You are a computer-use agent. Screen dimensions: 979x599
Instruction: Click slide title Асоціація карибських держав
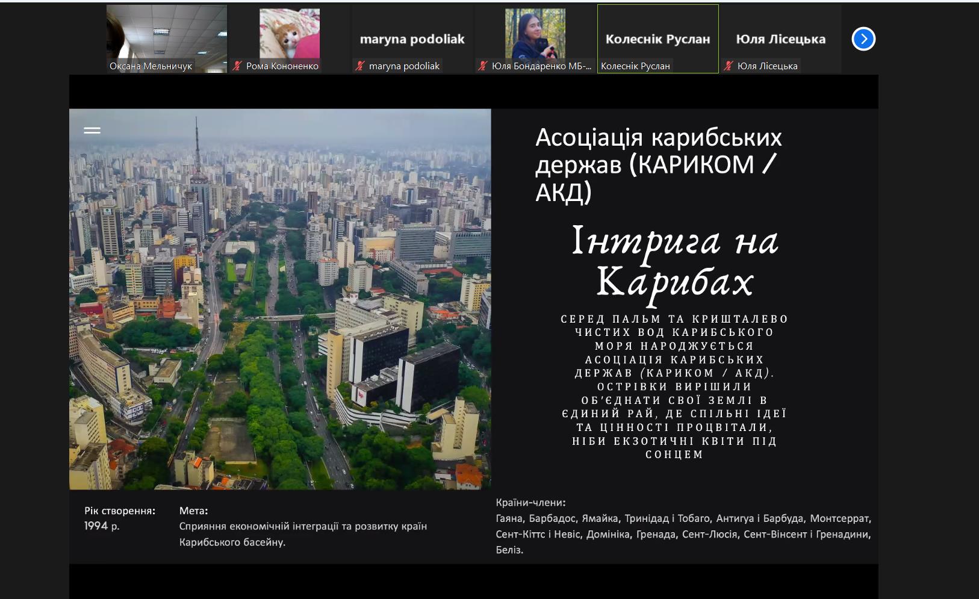coord(658,164)
